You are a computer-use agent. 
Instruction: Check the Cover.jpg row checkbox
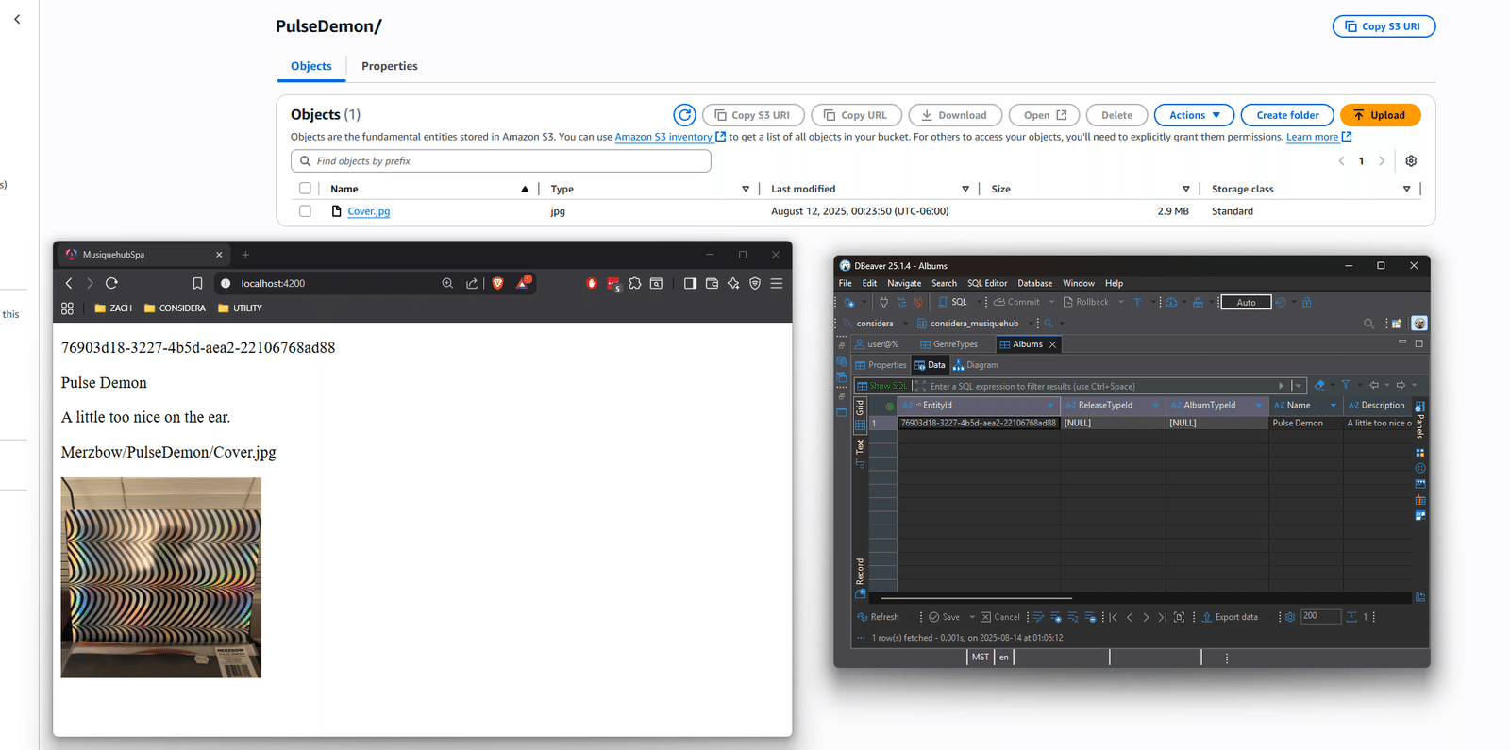(305, 211)
